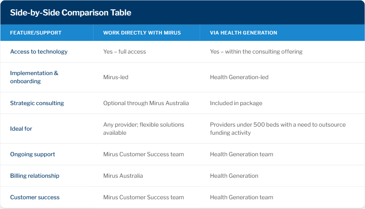Select the WORK DIRECTLY WITH MIRUS header

click(x=142, y=33)
